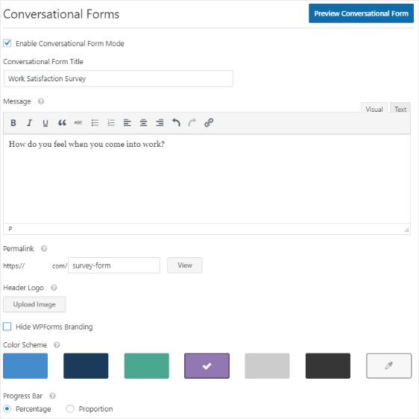The image size is (419, 419).
Task: Switch message editor to Visual tab
Action: pyautogui.click(x=374, y=108)
